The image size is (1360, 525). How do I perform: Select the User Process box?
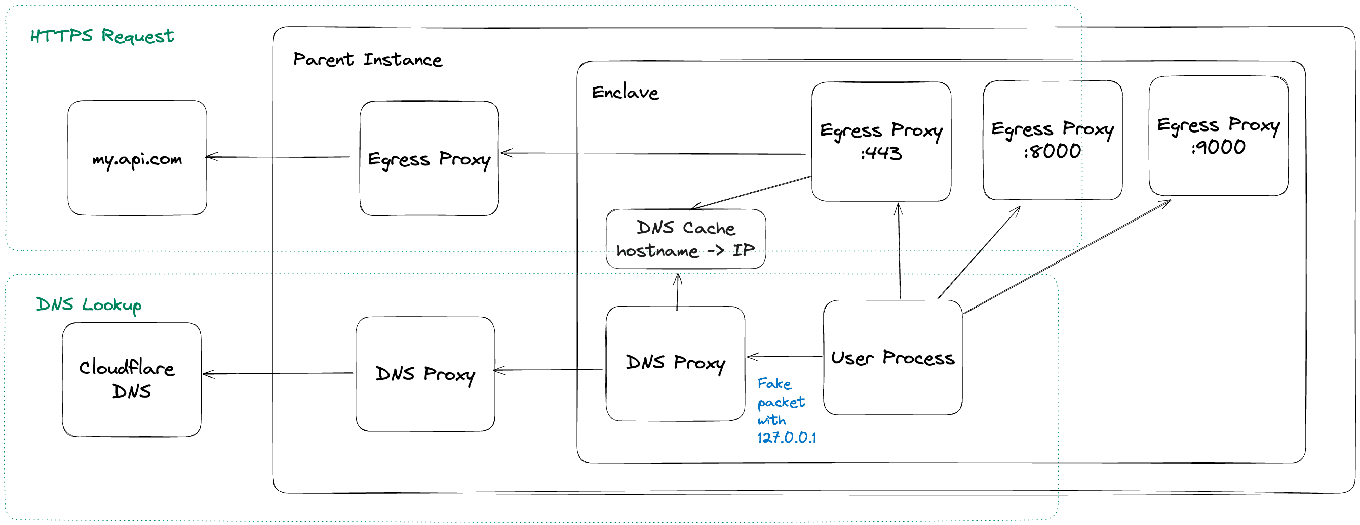tap(892, 358)
